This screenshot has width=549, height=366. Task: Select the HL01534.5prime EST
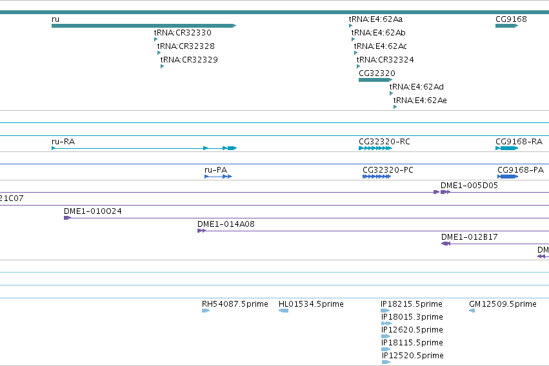coord(284,311)
